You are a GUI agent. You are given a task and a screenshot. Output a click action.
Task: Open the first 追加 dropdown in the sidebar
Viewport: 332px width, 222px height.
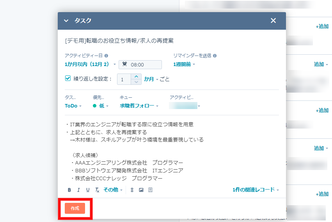321,64
